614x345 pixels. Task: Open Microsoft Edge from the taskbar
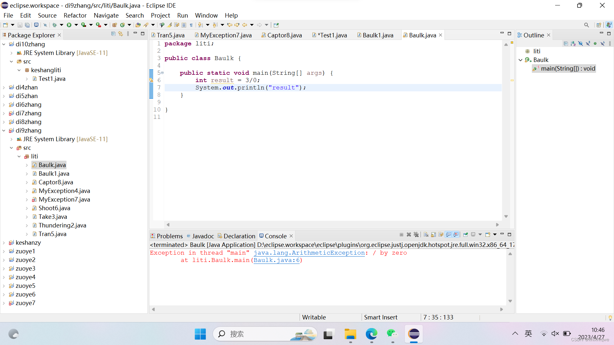(x=371, y=334)
